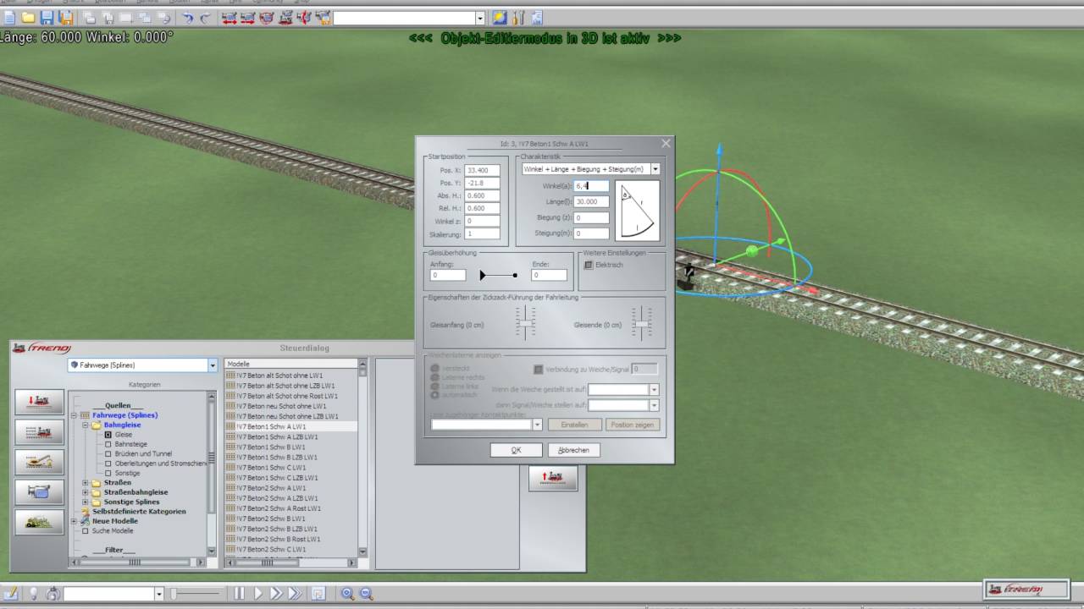Toggle the light bulb icon in bottom toolbar

pyautogui.click(x=34, y=594)
